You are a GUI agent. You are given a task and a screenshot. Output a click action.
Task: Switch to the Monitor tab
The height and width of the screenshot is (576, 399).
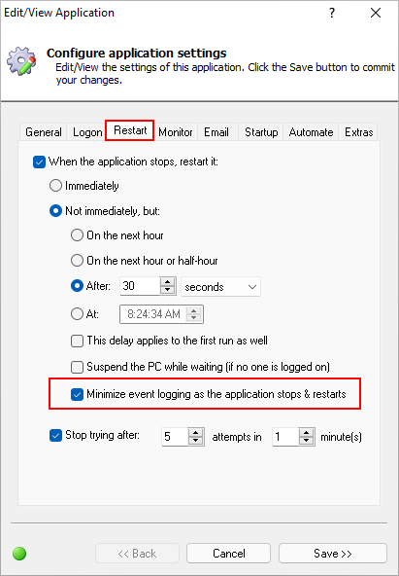tap(176, 132)
